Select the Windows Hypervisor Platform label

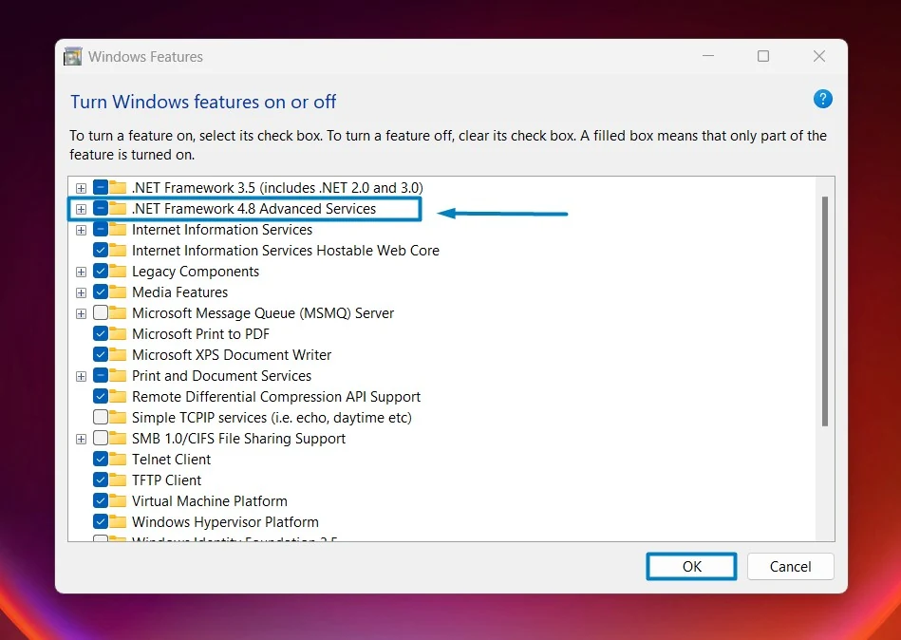point(225,522)
